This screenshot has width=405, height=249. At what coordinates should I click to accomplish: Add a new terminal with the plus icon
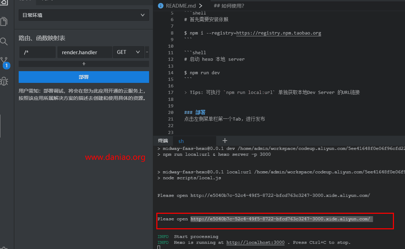tap(225, 141)
